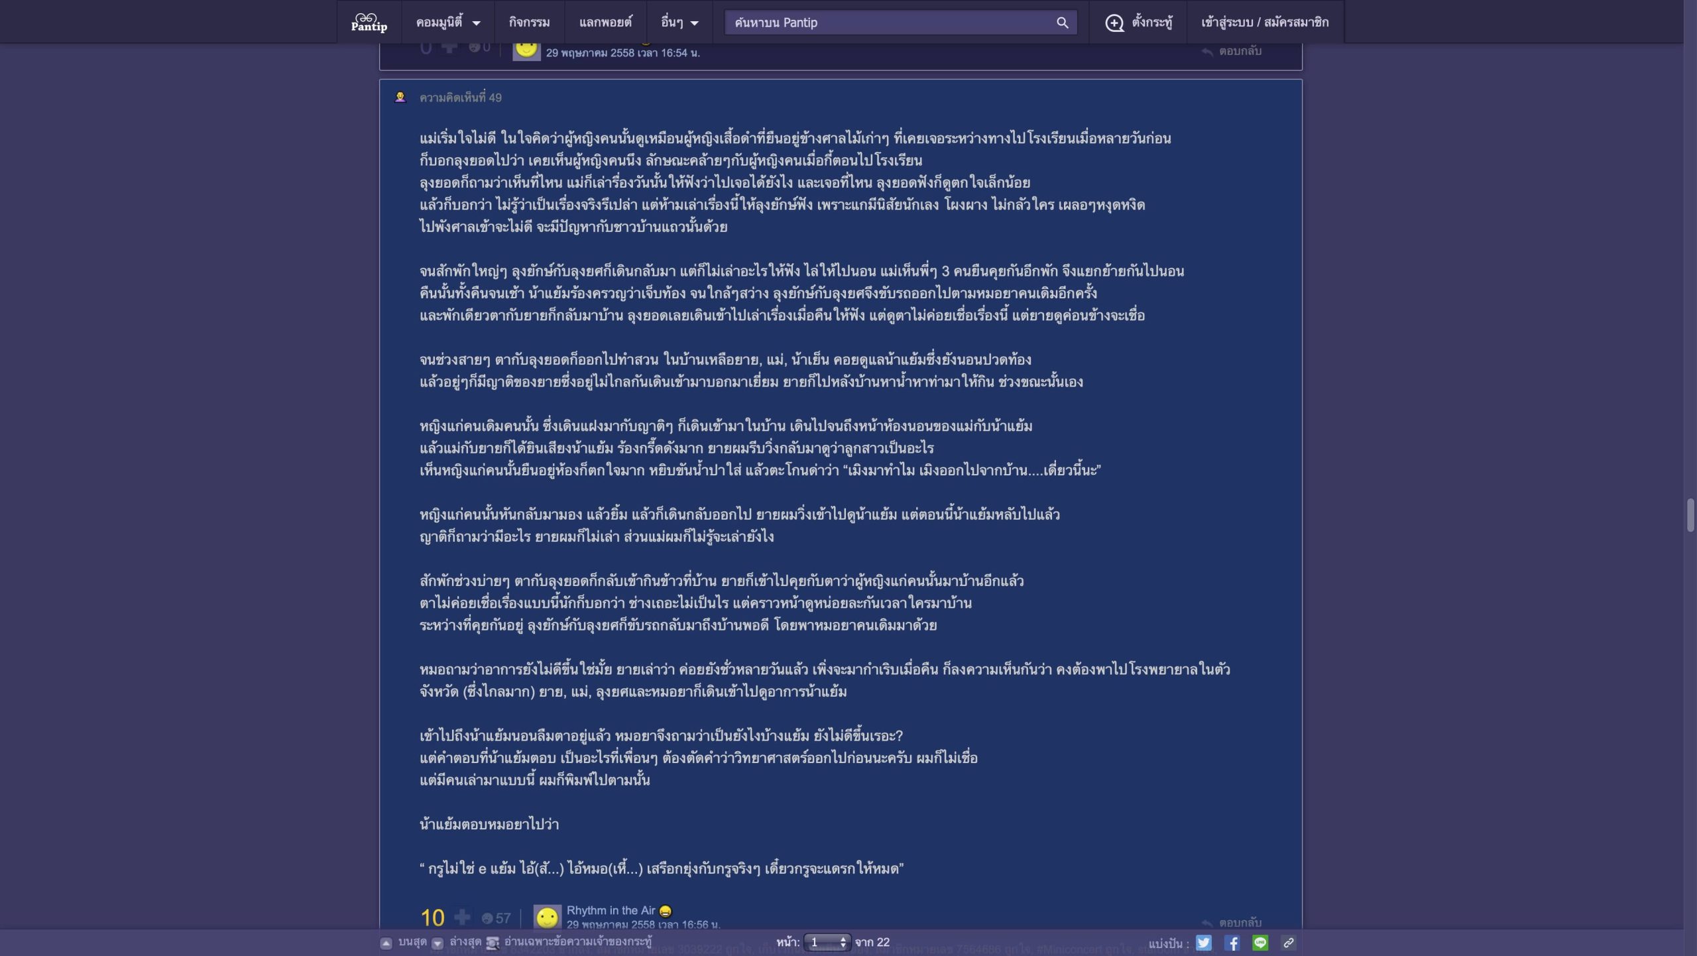Screen dimensions: 1697x956
Task: Open the กิจกรรม menu item
Action: [x=529, y=23]
